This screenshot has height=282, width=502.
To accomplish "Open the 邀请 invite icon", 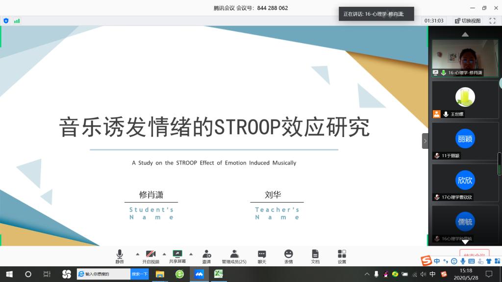I will coord(206,256).
